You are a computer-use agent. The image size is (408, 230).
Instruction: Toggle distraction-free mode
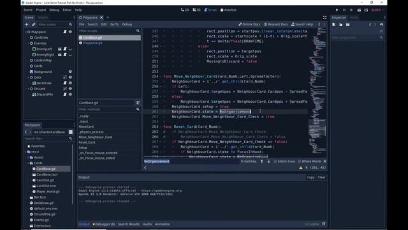click(324, 17)
